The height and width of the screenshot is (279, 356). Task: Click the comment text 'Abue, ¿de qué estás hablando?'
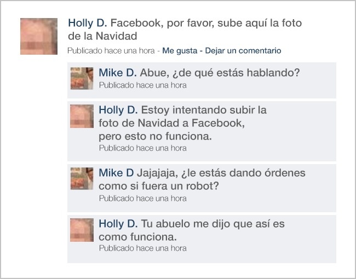pyautogui.click(x=220, y=73)
